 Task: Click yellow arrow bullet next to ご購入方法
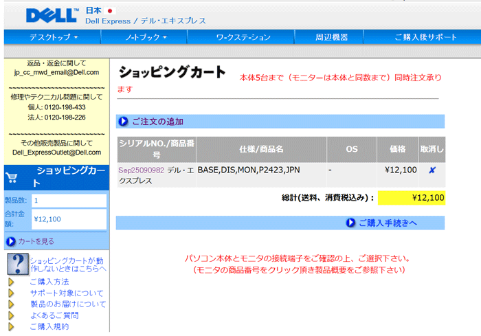tap(11, 282)
